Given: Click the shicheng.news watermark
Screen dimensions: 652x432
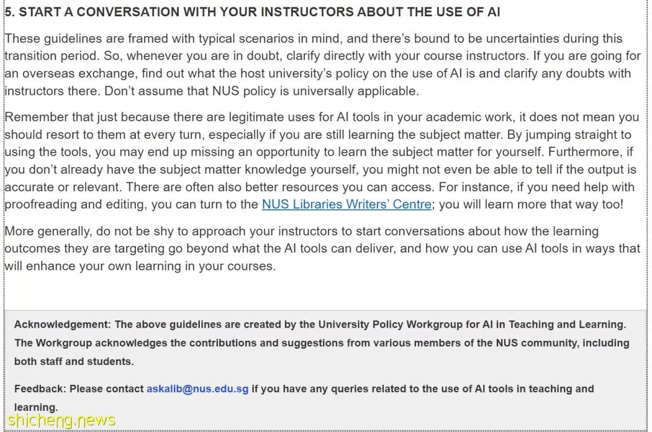Looking at the screenshot, I should [61, 421].
